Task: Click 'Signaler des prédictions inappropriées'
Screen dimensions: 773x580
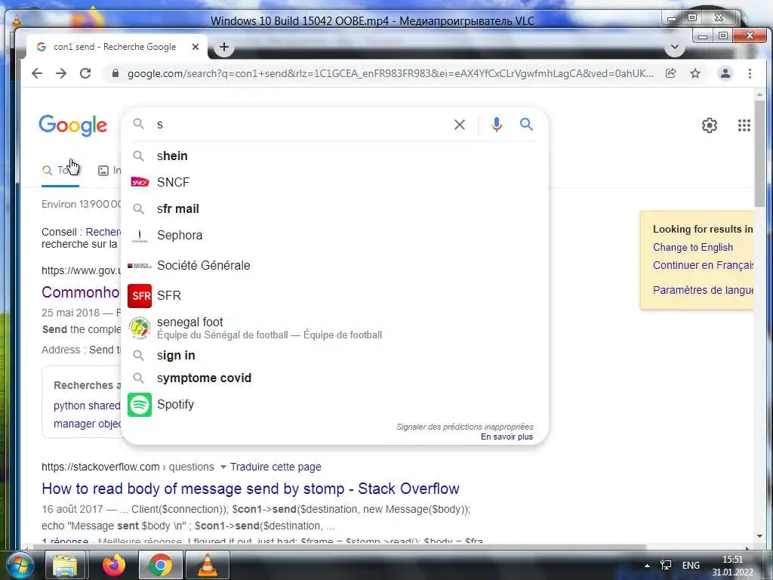Action: pos(465,427)
